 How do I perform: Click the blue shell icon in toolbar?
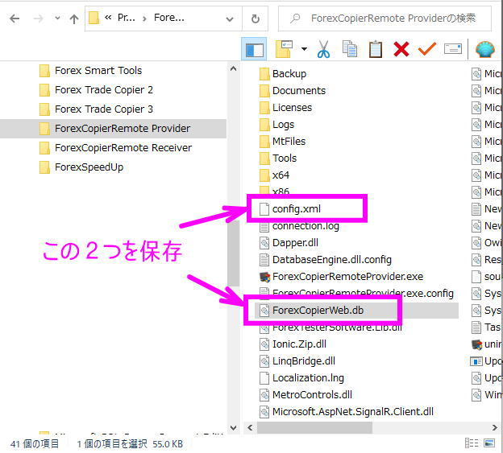[485, 50]
